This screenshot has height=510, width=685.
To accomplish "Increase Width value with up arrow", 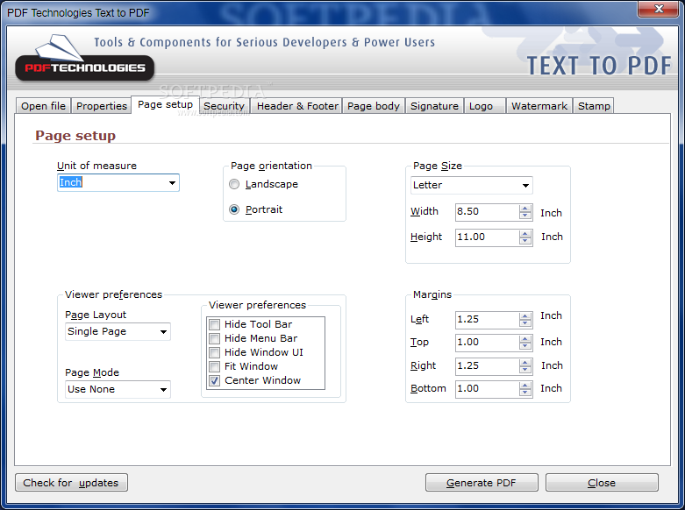I will pyautogui.click(x=525, y=209).
